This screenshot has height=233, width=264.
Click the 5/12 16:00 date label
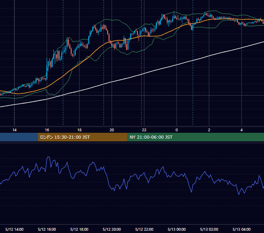(47, 229)
